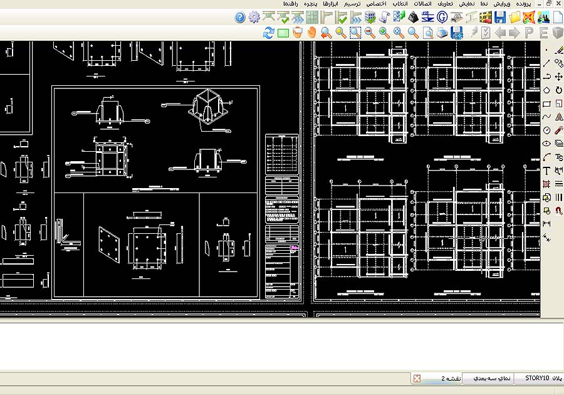Viewport: 564px width, 395px height.
Task: Close the نقشه 2 tab
Action: [x=417, y=378]
